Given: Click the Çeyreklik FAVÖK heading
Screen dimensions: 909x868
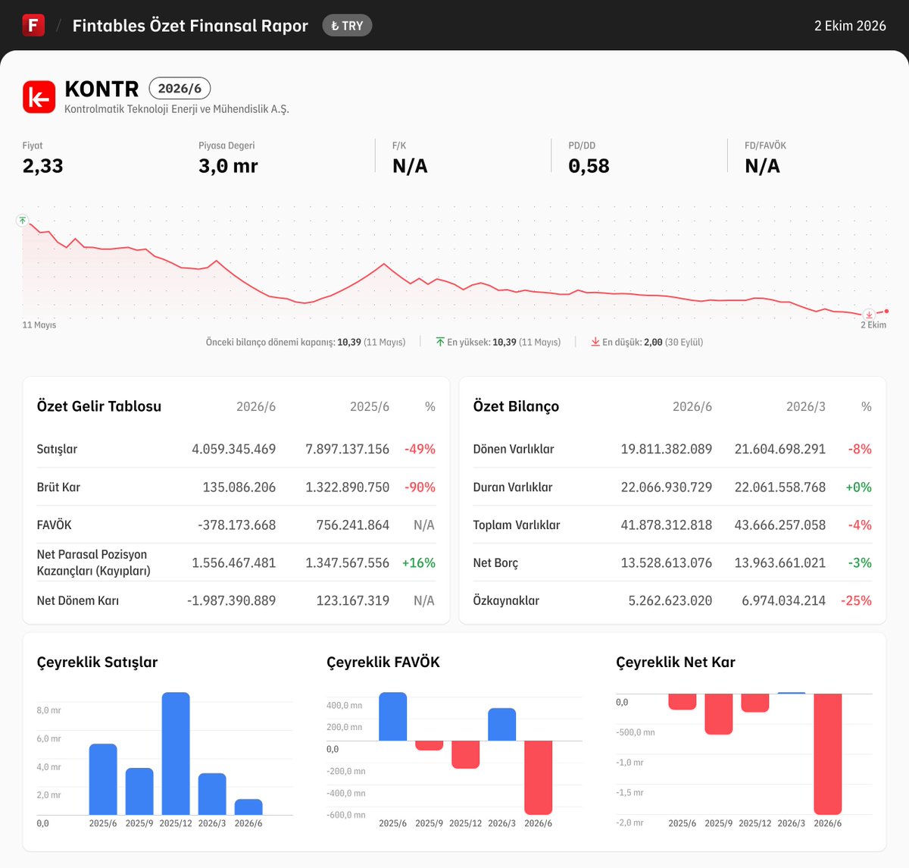Looking at the screenshot, I should pyautogui.click(x=383, y=662).
